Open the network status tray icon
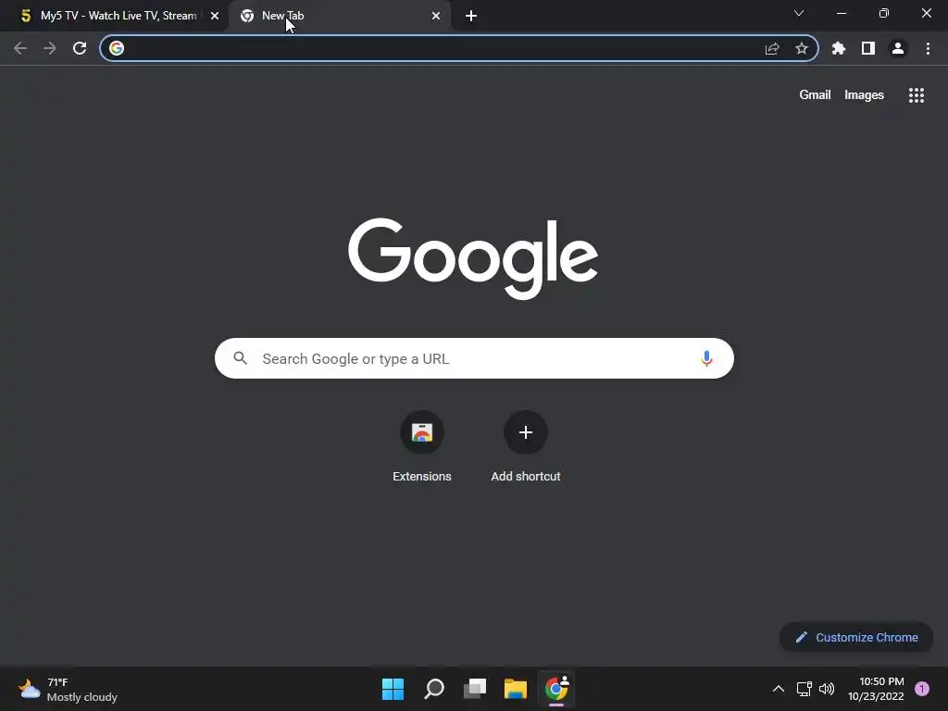 (x=804, y=689)
